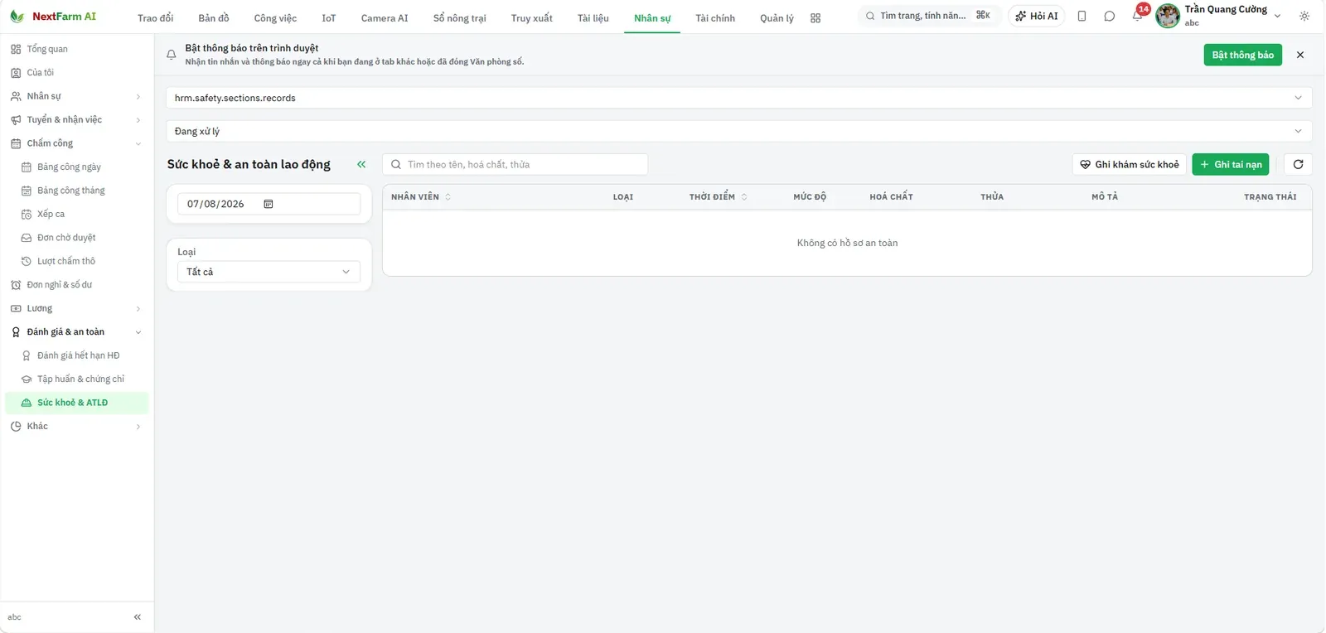
Task: Switch to Camera AI top tab
Action: click(x=385, y=18)
